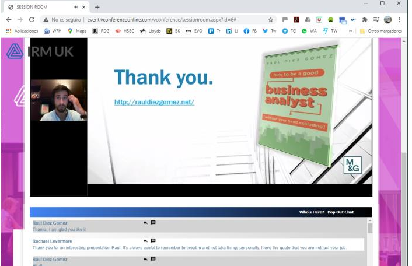This screenshot has width=412, height=266.
Task: Click the Adobe Acrobat extension icon
Action: click(296, 20)
